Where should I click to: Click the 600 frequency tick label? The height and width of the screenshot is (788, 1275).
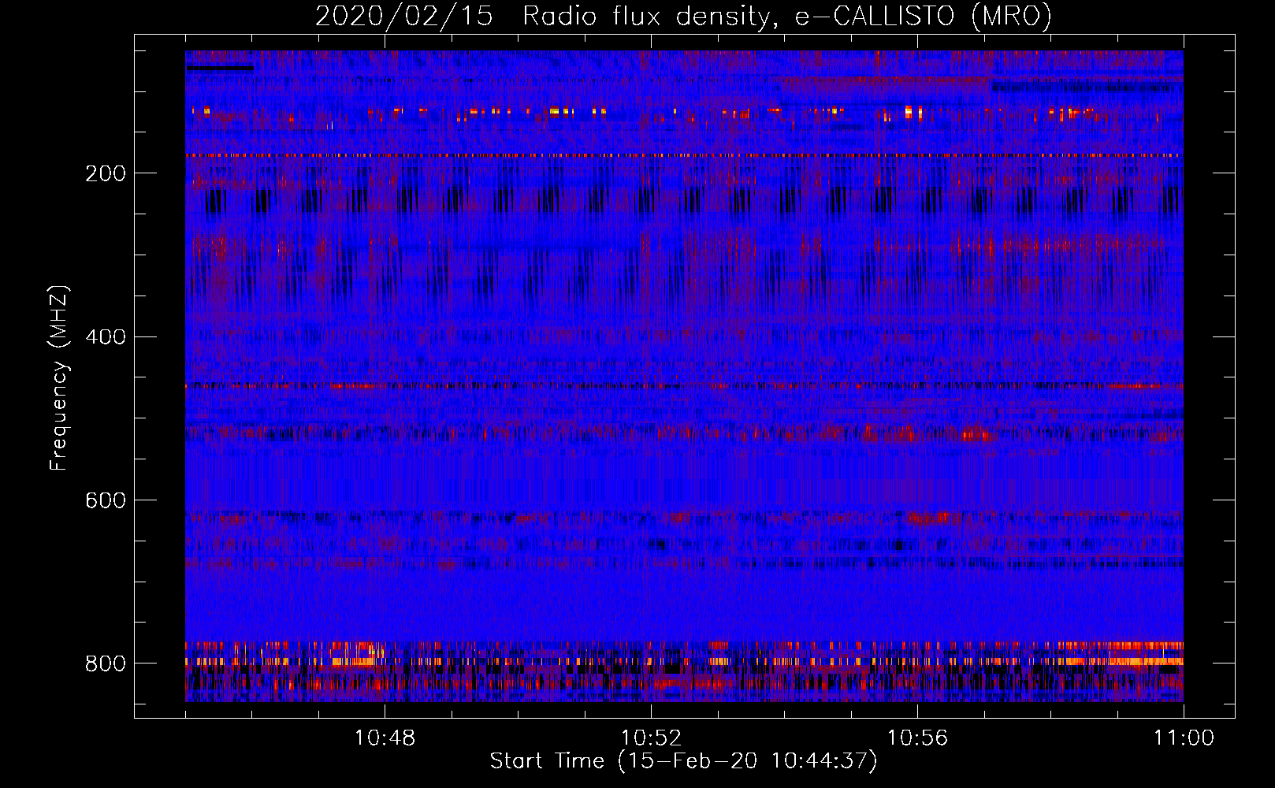click(106, 501)
